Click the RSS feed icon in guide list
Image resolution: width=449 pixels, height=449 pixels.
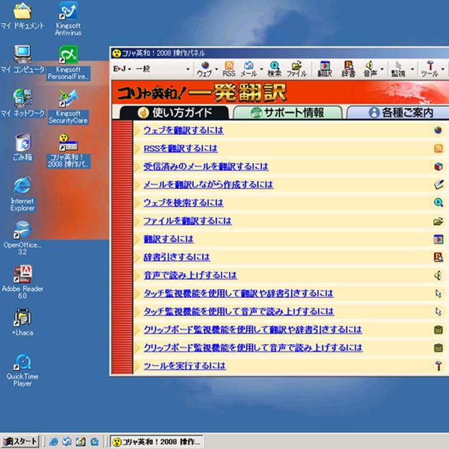click(438, 148)
